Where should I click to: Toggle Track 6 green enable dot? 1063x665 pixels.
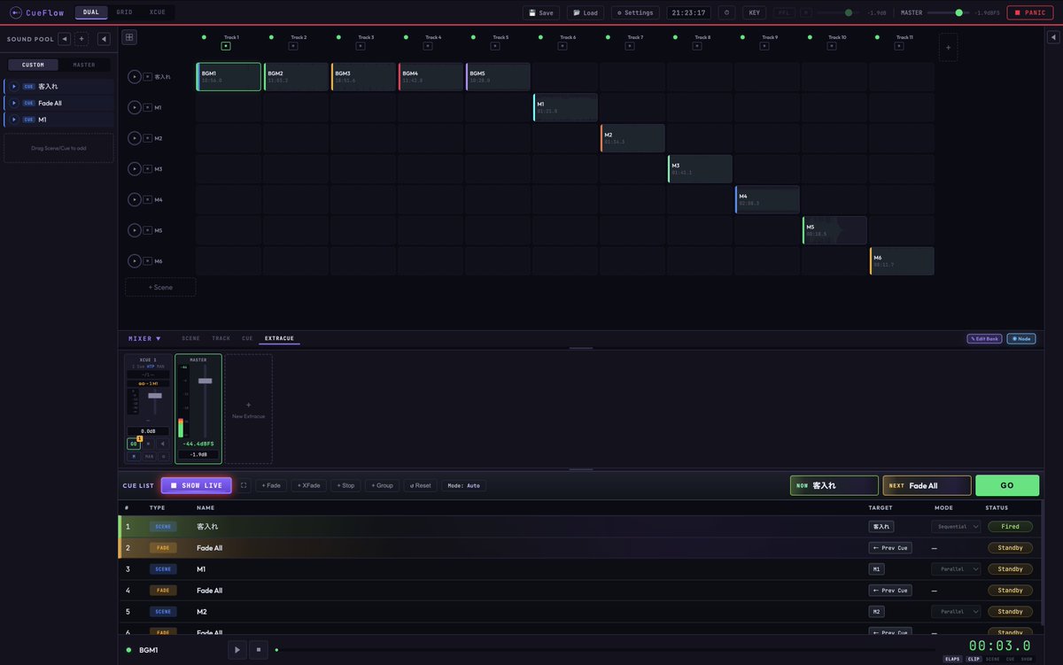click(x=540, y=37)
